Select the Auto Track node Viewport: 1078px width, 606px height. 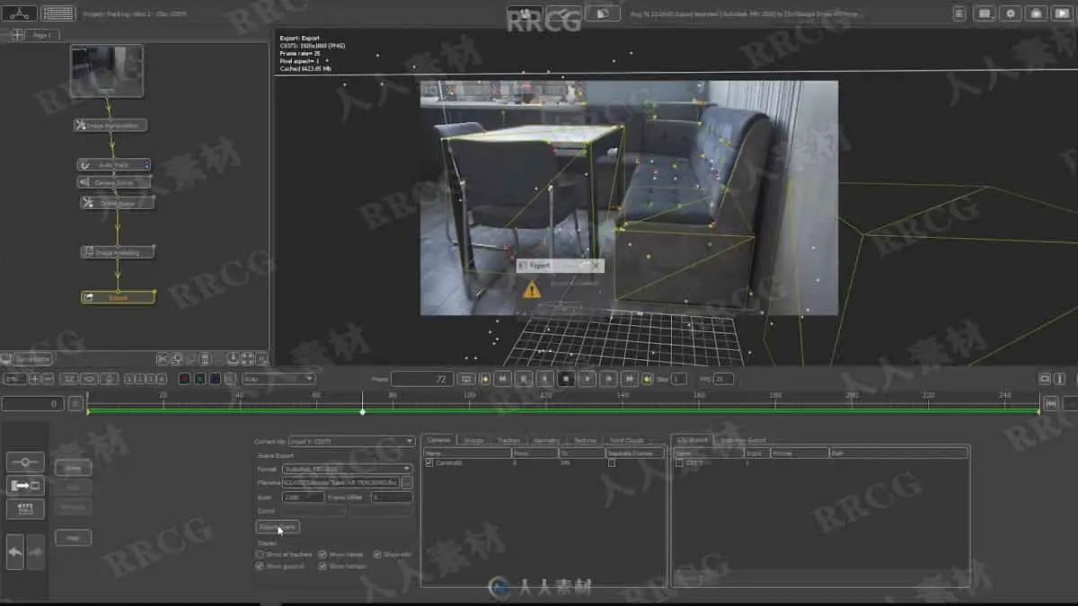pos(113,165)
